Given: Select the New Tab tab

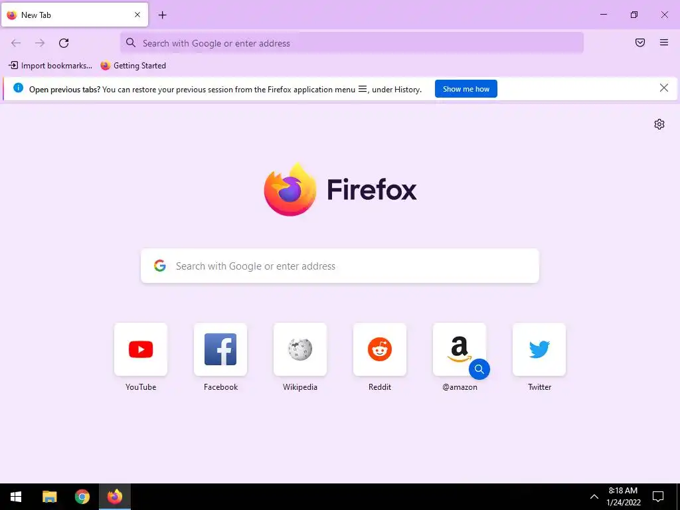Looking at the screenshot, I should (x=74, y=15).
